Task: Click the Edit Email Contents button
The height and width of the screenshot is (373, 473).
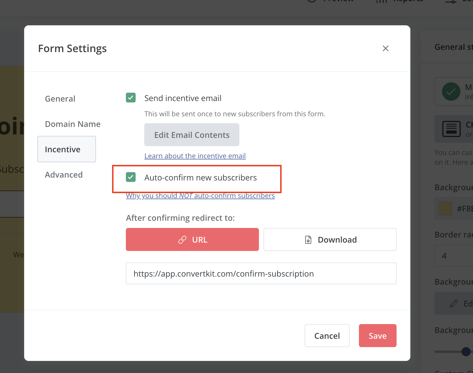Action: (x=192, y=135)
